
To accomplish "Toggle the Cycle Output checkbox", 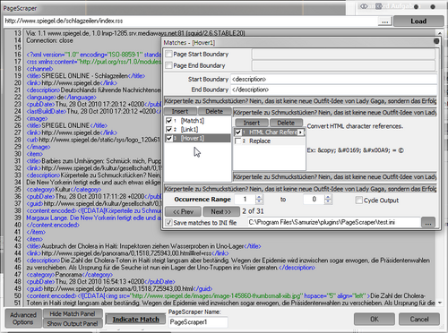I will pyautogui.click(x=359, y=201).
